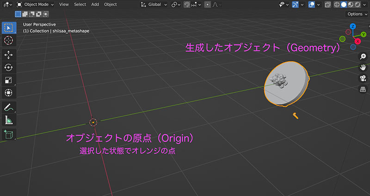Choose the Add Cube tool
Image resolution: width=370 pixels, height=196 pixels.
[9, 135]
